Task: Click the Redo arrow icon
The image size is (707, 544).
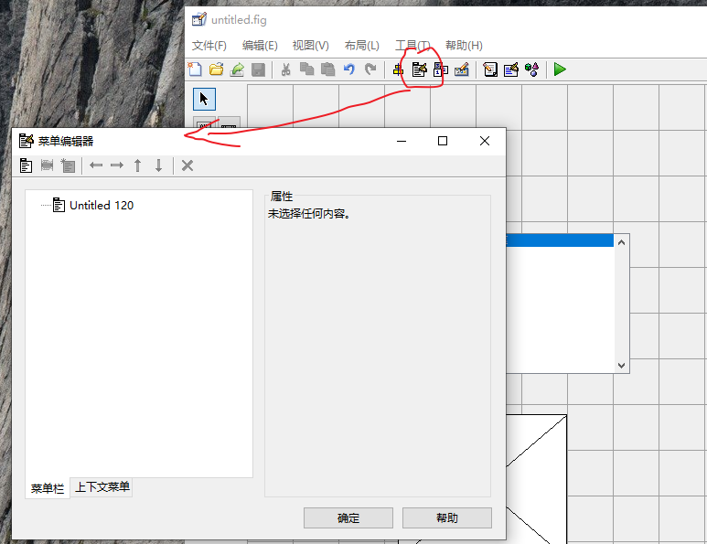Action: (370, 69)
